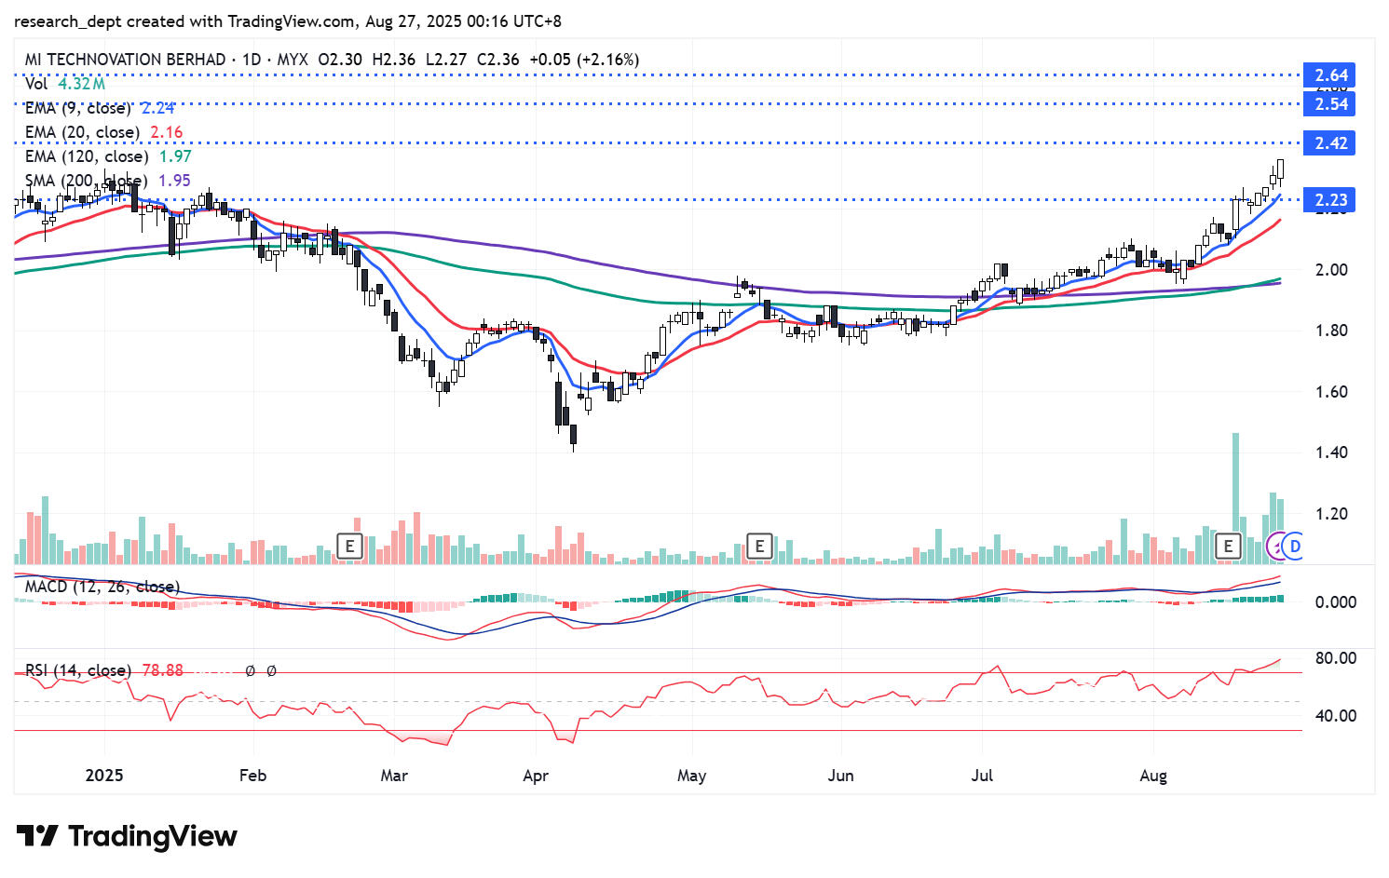1389x878 pixels.
Task: Click the Vol value 4.32M
Action: click(x=82, y=84)
